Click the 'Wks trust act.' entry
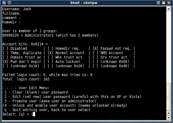Screen dimensions: 173x123 tap(66, 57)
